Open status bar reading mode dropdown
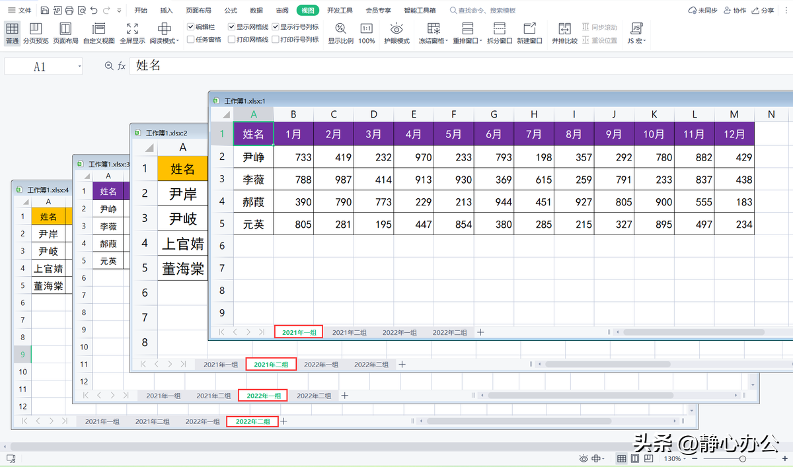 (604, 458)
